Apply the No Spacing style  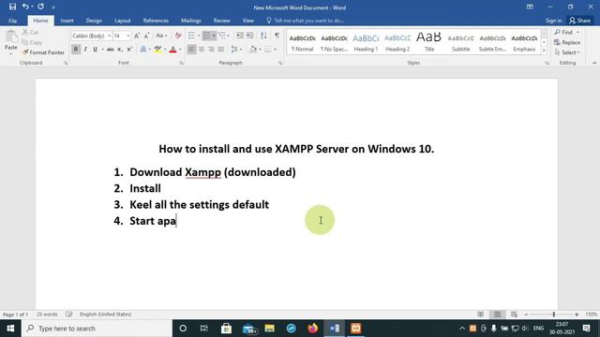coord(334,42)
